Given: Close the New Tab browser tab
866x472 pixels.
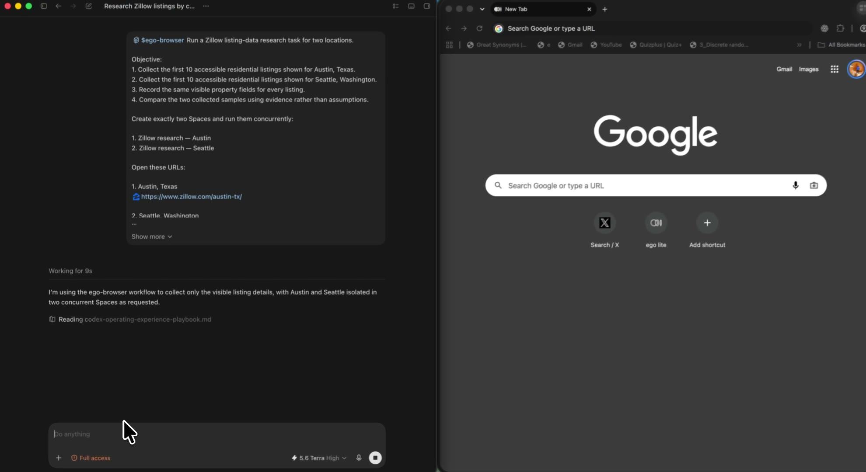Looking at the screenshot, I should 589,9.
